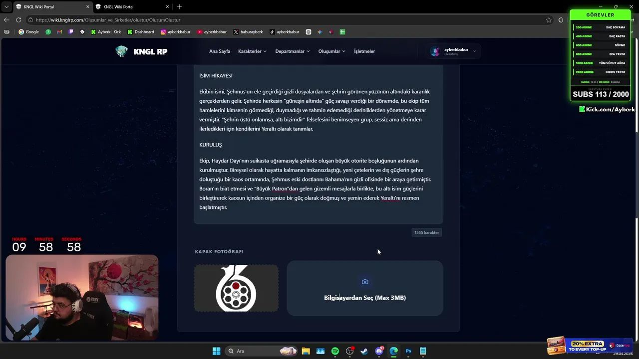
Task: Reload the current page
Action: 18,20
